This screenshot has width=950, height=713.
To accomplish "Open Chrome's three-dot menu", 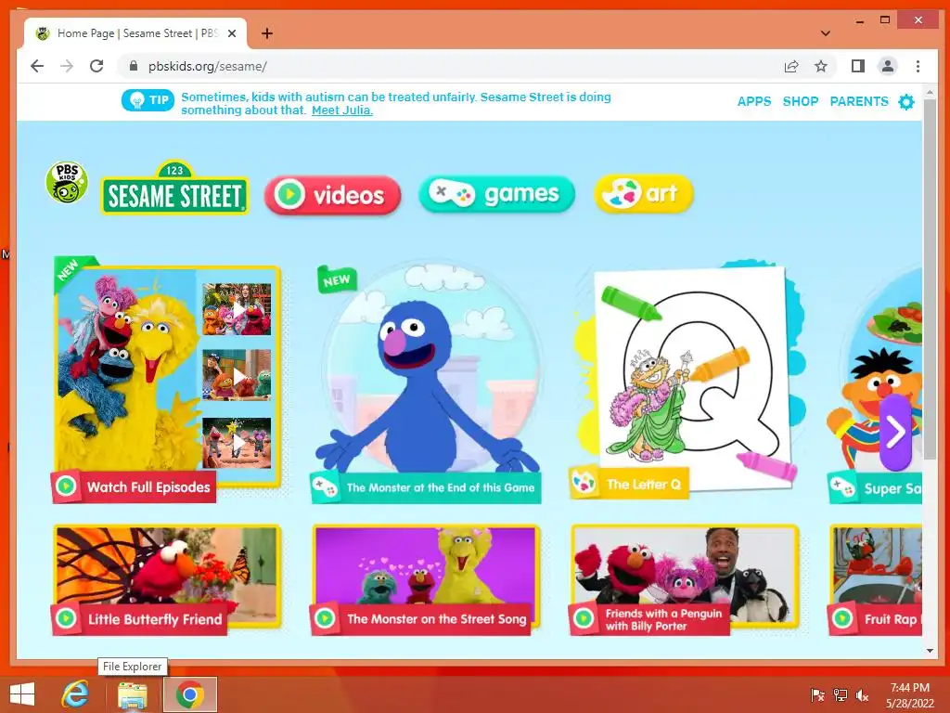I will click(x=918, y=66).
